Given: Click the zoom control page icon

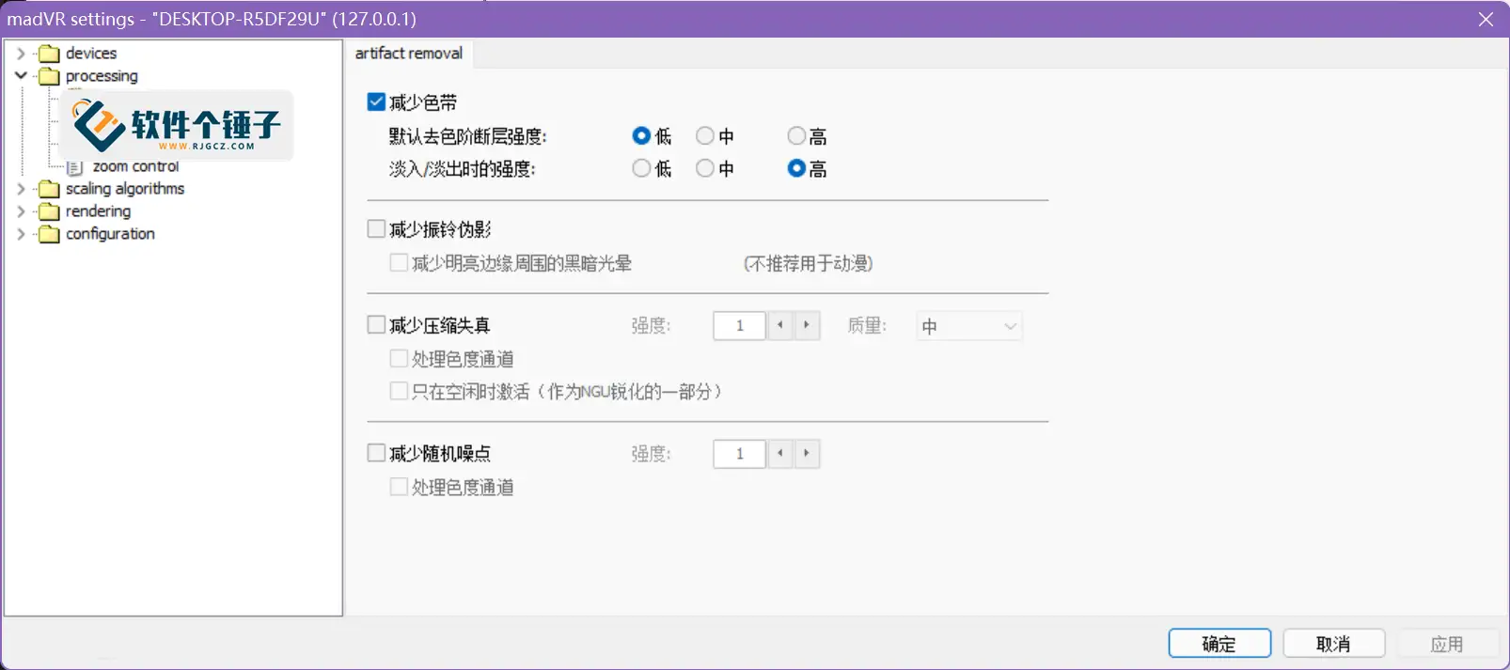Looking at the screenshot, I should tap(75, 167).
